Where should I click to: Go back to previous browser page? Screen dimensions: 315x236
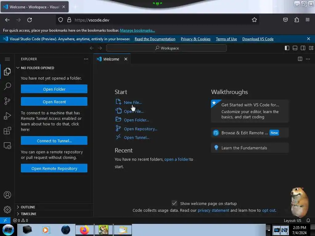coord(7,20)
